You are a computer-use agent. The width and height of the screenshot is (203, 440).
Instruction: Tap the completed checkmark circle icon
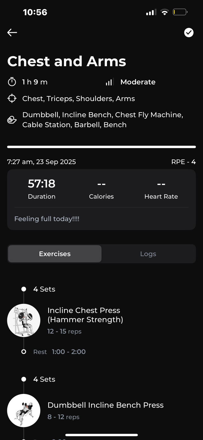[189, 32]
